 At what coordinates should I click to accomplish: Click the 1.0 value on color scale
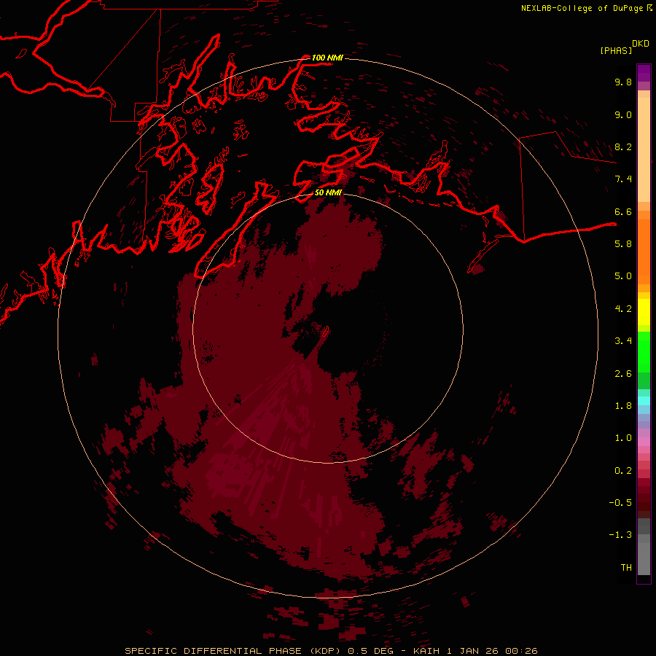[x=623, y=438]
